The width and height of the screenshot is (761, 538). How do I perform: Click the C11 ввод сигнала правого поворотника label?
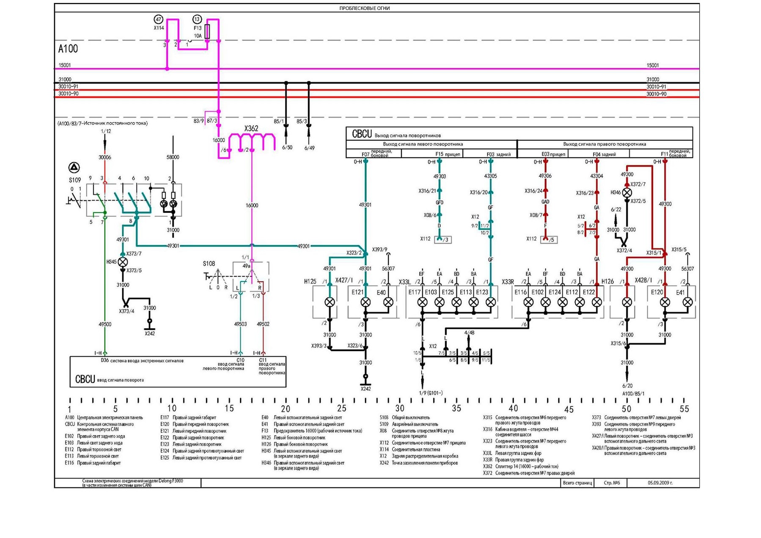click(272, 366)
